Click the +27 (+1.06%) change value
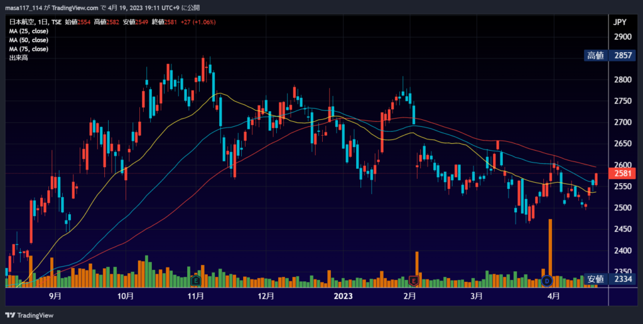 point(198,22)
